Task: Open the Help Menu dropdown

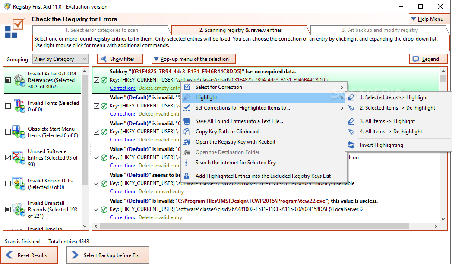Action: [x=429, y=19]
